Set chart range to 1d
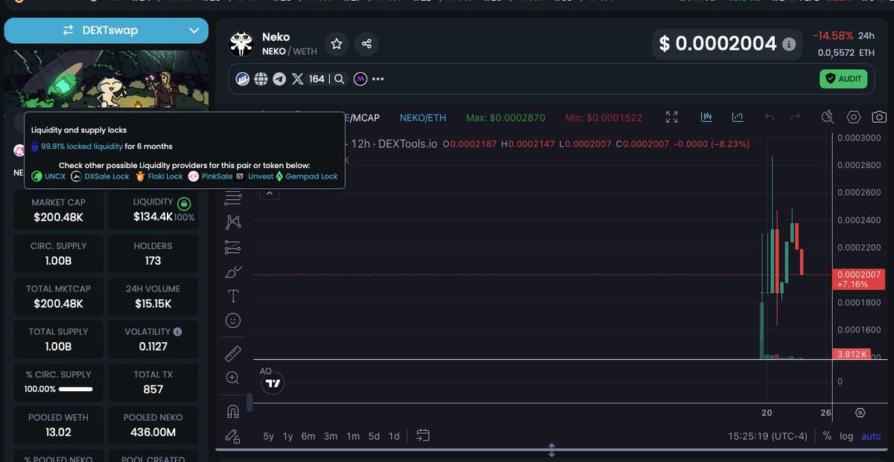This screenshot has height=462, width=894. tap(394, 437)
